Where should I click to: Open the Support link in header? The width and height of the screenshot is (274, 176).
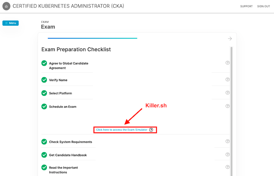[246, 6]
